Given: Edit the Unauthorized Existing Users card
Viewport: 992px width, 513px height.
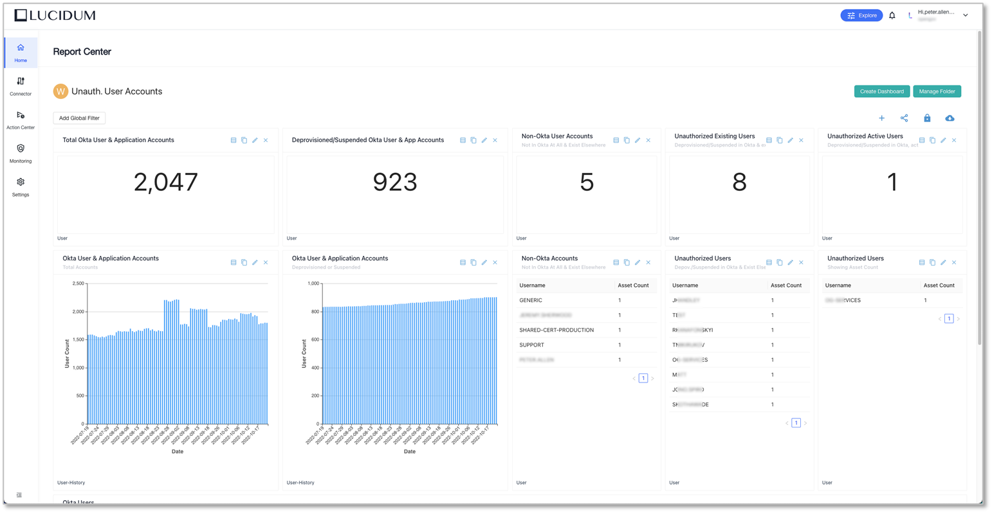Looking at the screenshot, I should click(x=790, y=140).
